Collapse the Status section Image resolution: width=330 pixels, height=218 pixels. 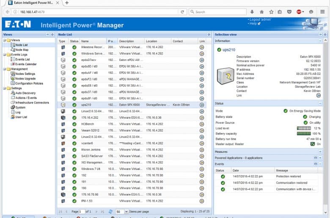320,104
